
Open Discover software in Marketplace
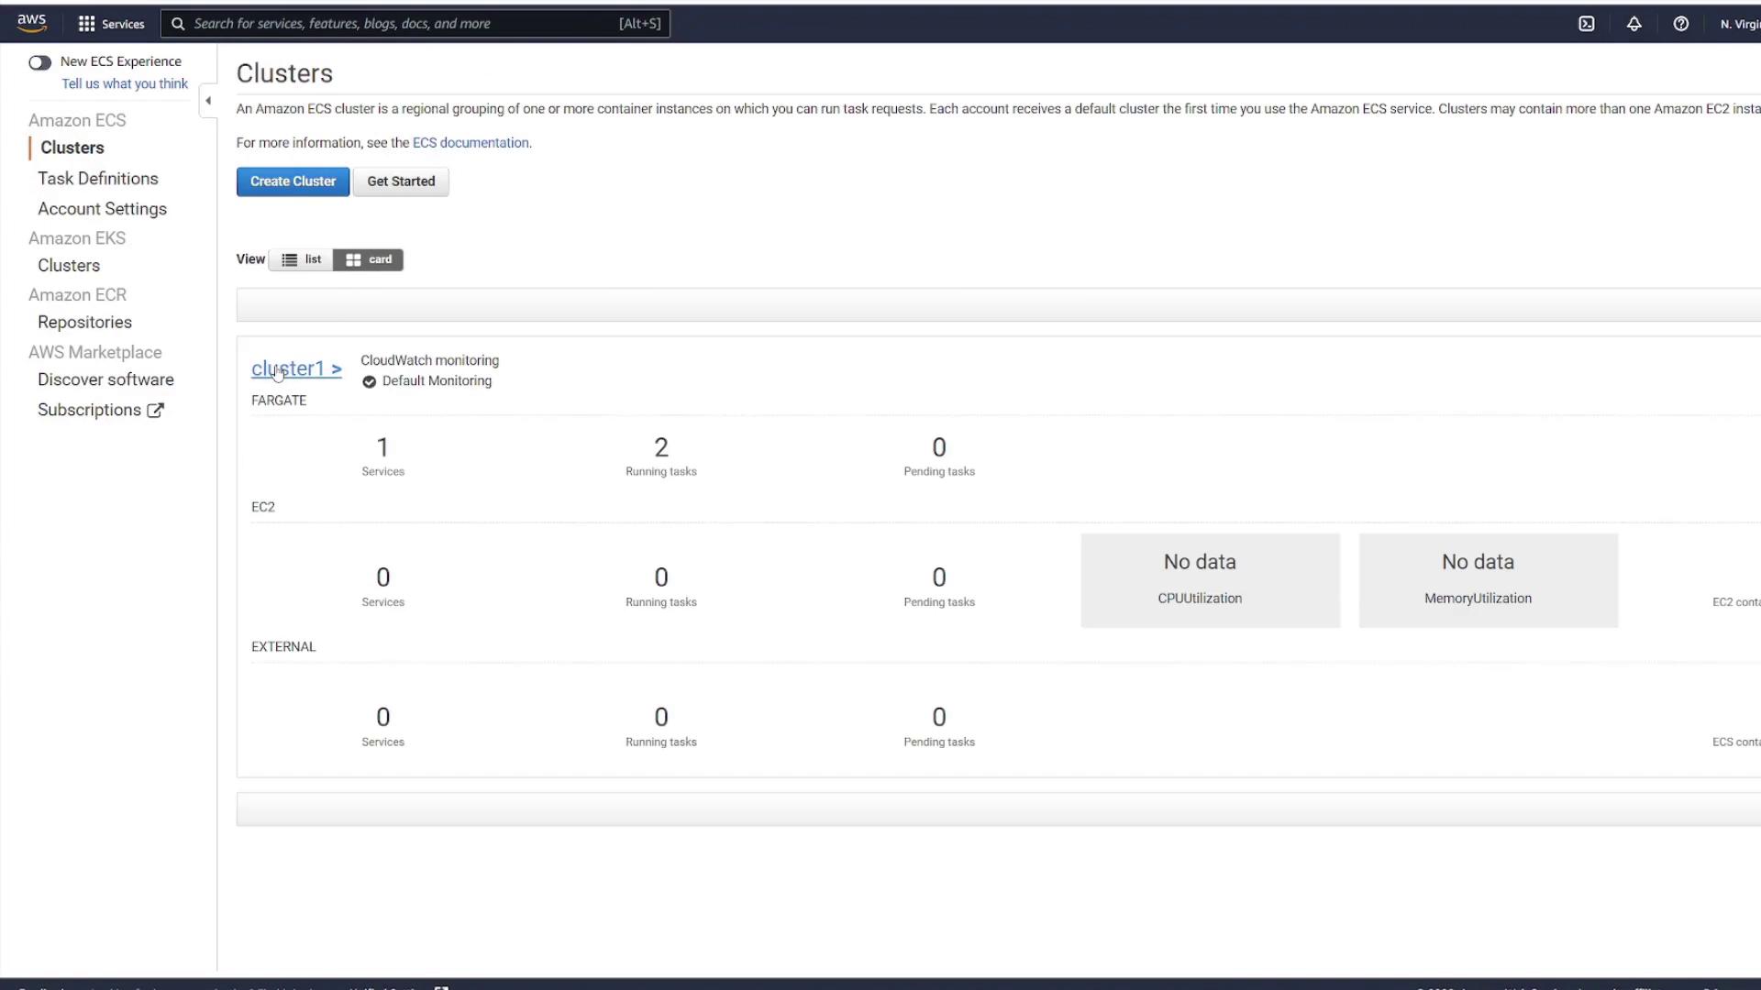pyautogui.click(x=105, y=379)
